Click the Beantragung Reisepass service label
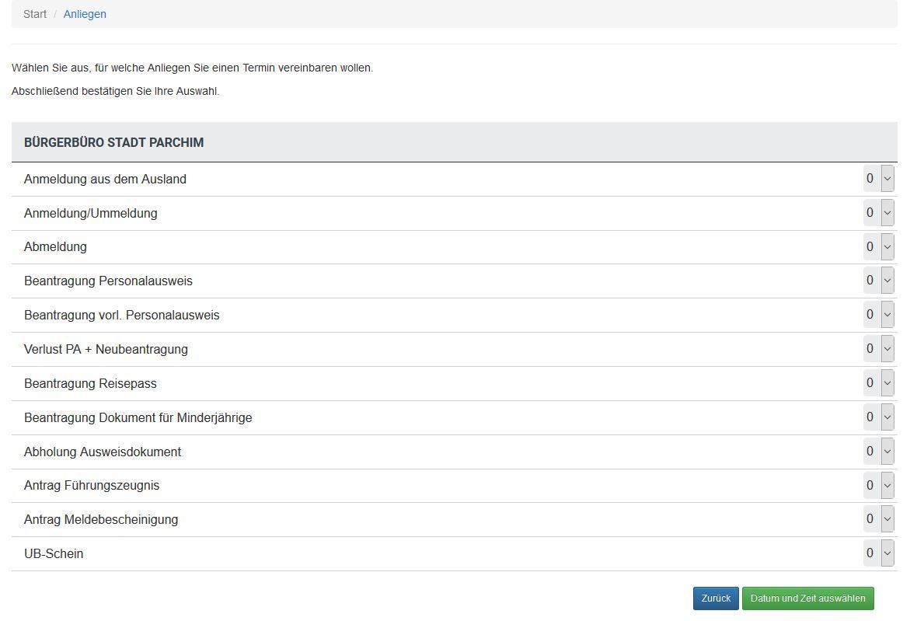The width and height of the screenshot is (917, 621). [x=90, y=383]
